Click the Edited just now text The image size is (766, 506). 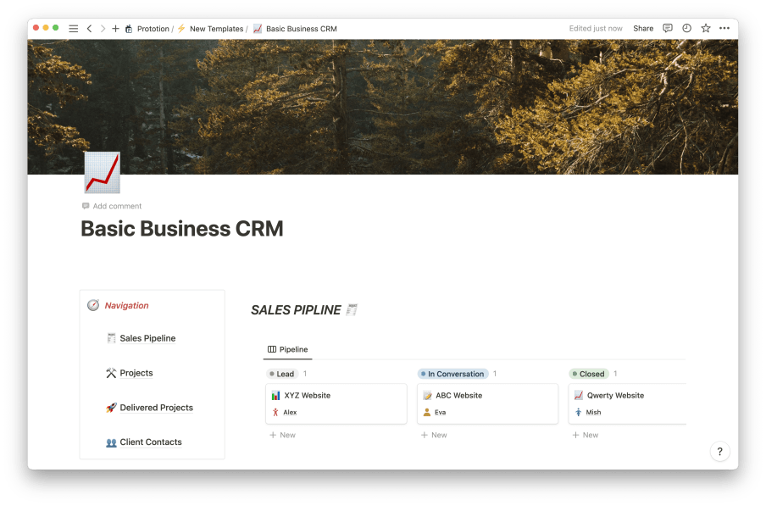tap(596, 28)
